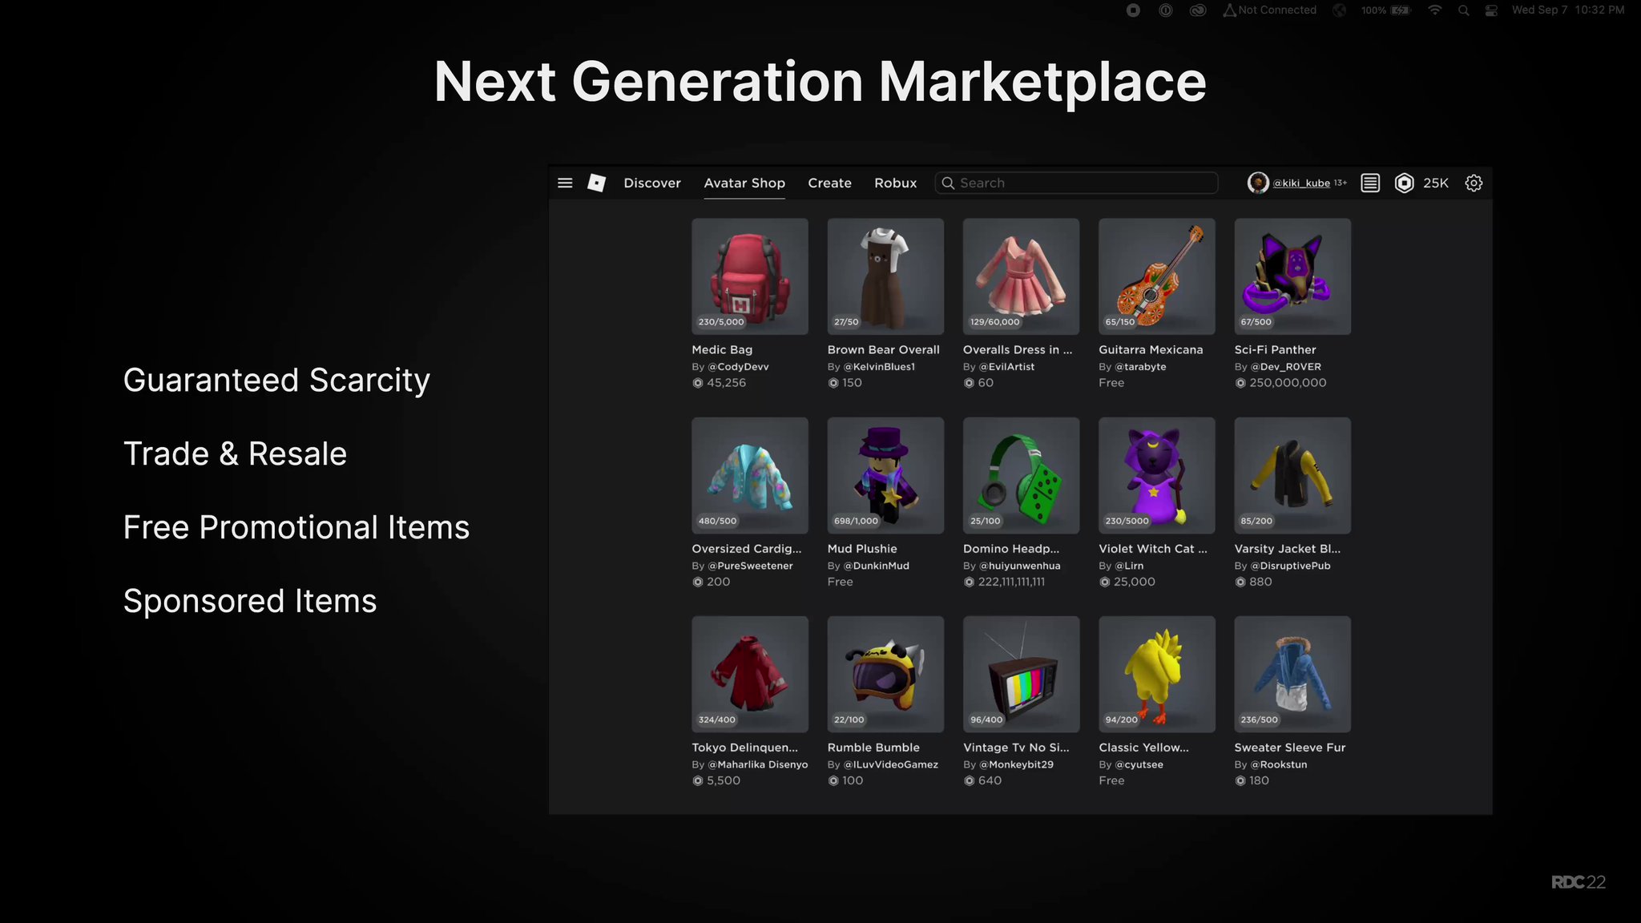
Task: Click creator link @Rookstun
Action: pos(1279,764)
